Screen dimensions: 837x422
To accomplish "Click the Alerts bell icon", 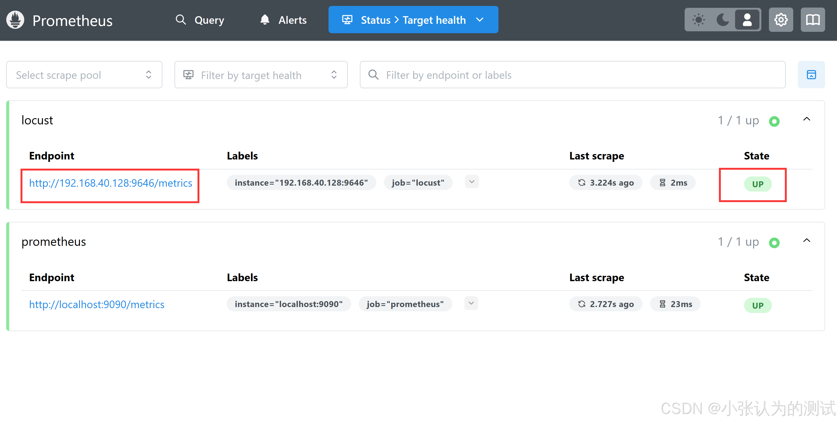I will pos(265,20).
